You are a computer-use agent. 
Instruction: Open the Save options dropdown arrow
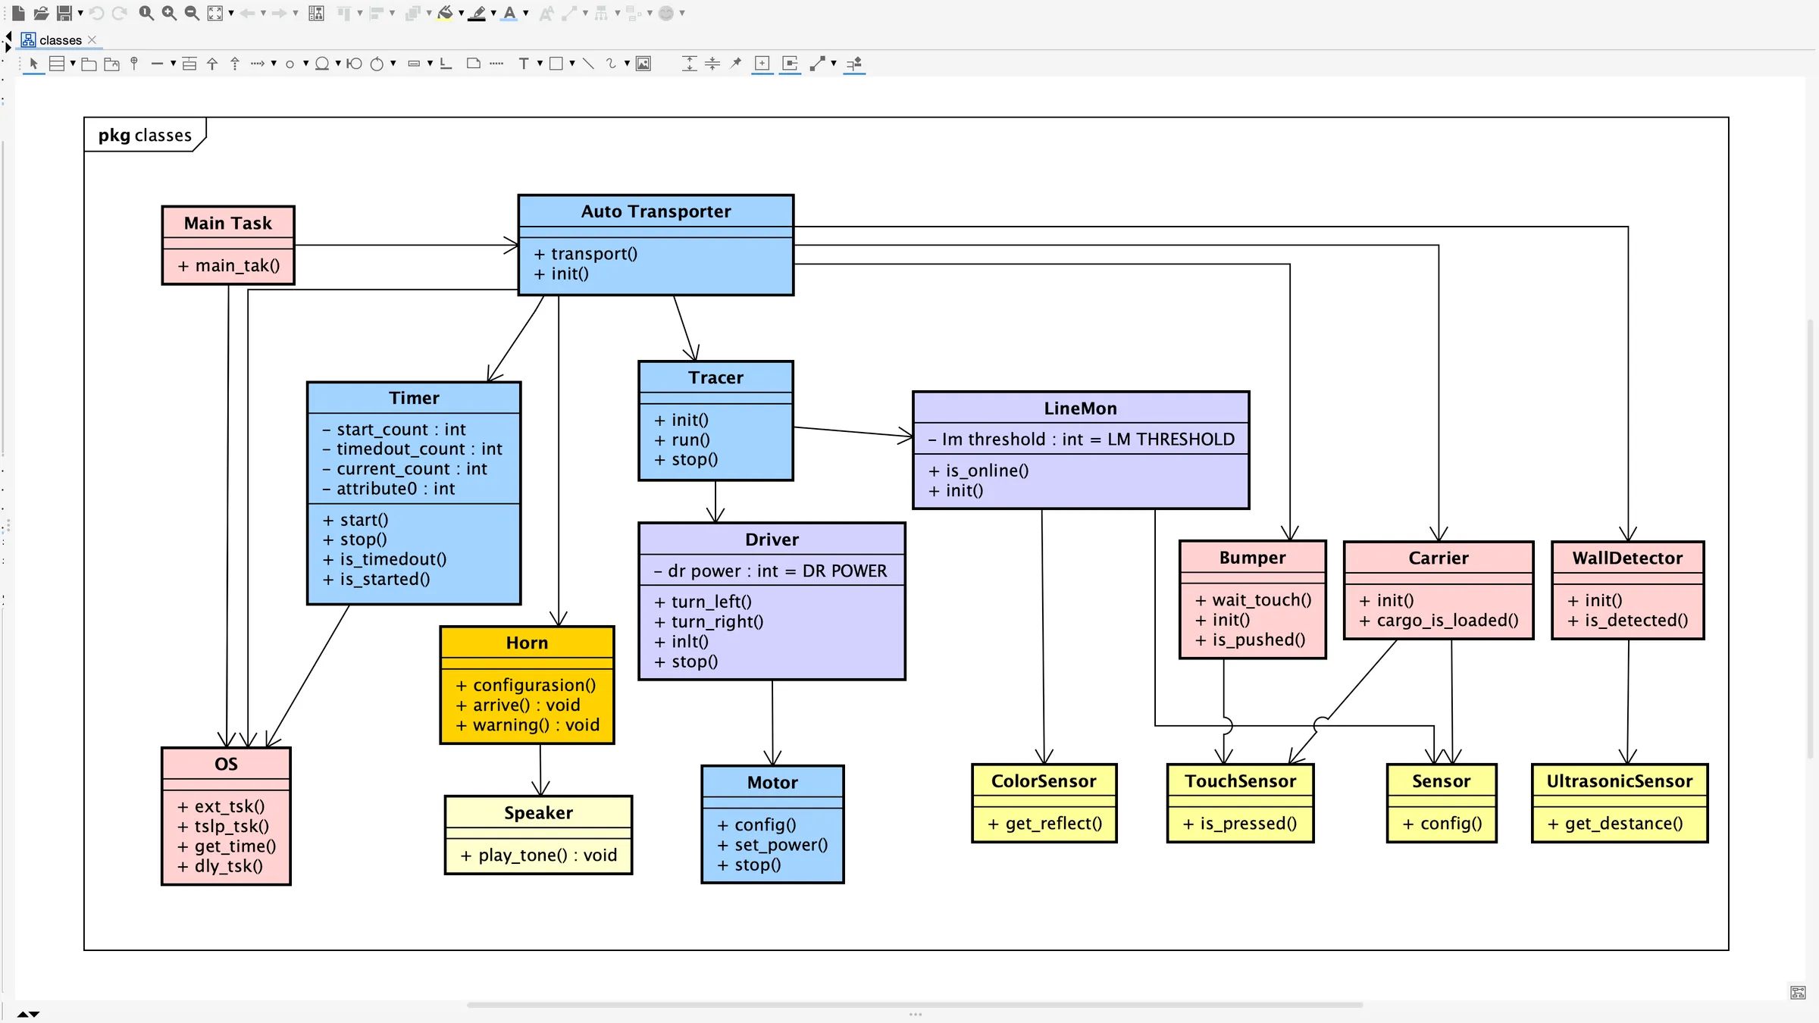coord(80,13)
